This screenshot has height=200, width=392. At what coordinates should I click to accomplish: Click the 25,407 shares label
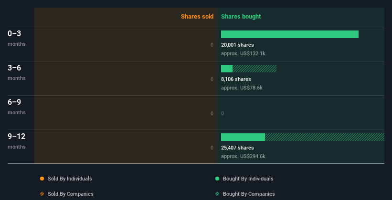[237, 148]
